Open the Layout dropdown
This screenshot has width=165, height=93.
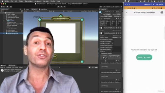pos(118,7)
